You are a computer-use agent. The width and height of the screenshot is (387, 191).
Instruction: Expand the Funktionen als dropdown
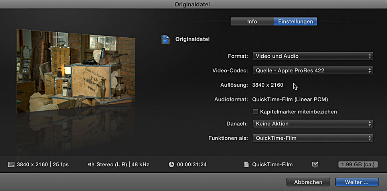click(x=313, y=138)
